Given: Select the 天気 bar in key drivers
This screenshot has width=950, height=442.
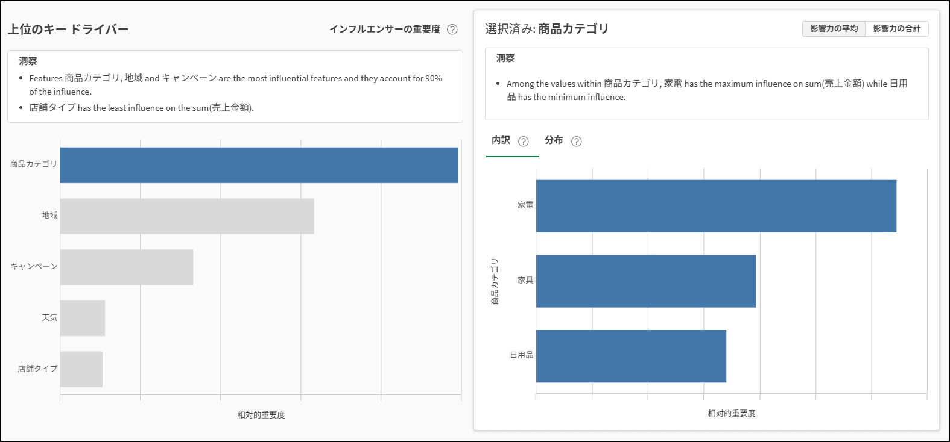Looking at the screenshot, I should 83,318.
